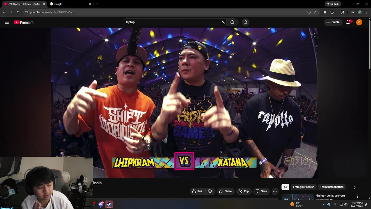Open YouTube notifications bell
Image resolution: width=371 pixels, height=209 pixels.
(x=348, y=22)
